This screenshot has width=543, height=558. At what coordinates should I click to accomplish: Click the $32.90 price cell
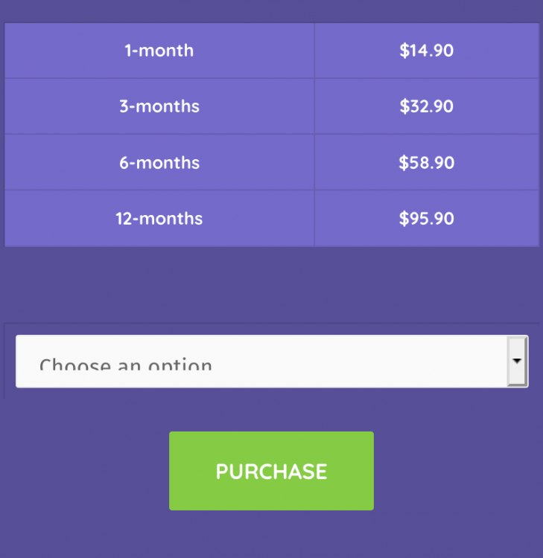(x=426, y=106)
